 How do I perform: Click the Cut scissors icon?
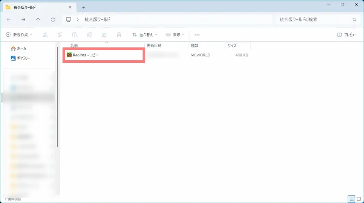[x=45, y=35]
